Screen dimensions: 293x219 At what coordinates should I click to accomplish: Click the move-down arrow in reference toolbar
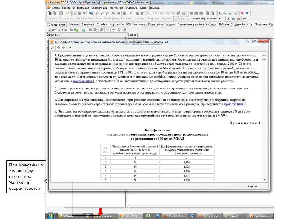119,30
